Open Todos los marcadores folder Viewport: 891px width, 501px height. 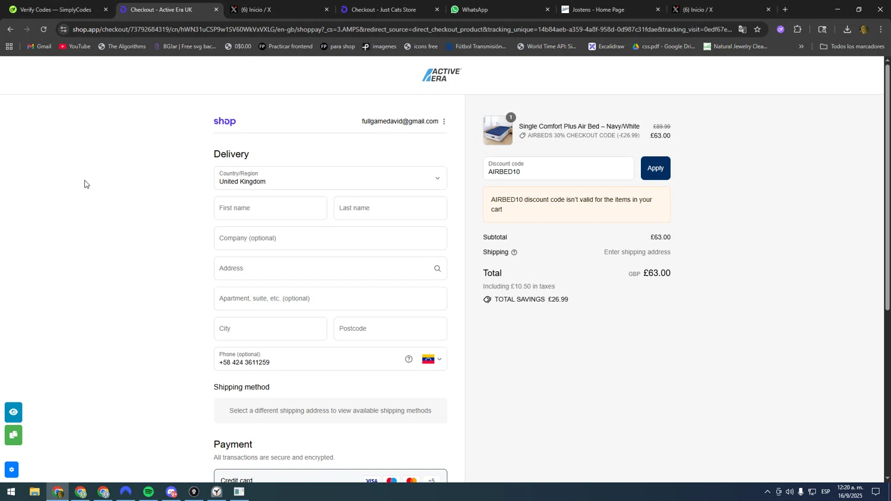click(852, 46)
